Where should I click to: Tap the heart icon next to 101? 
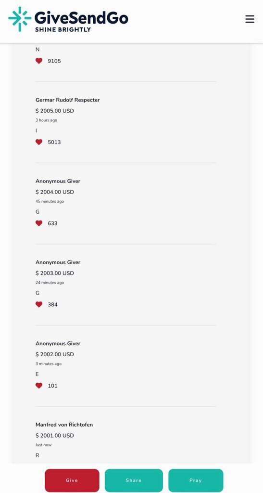(39, 386)
